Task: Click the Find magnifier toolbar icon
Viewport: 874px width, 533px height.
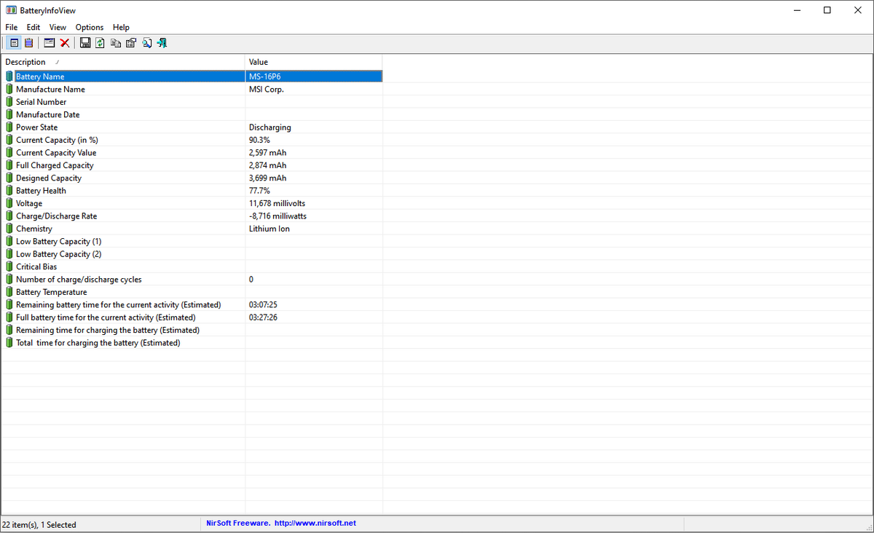Action: (x=146, y=43)
